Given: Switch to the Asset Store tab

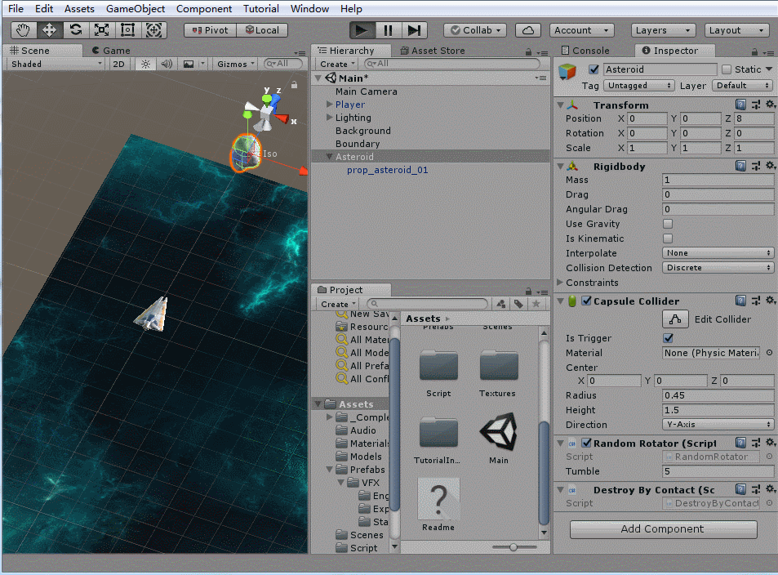Looking at the screenshot, I should [433, 51].
